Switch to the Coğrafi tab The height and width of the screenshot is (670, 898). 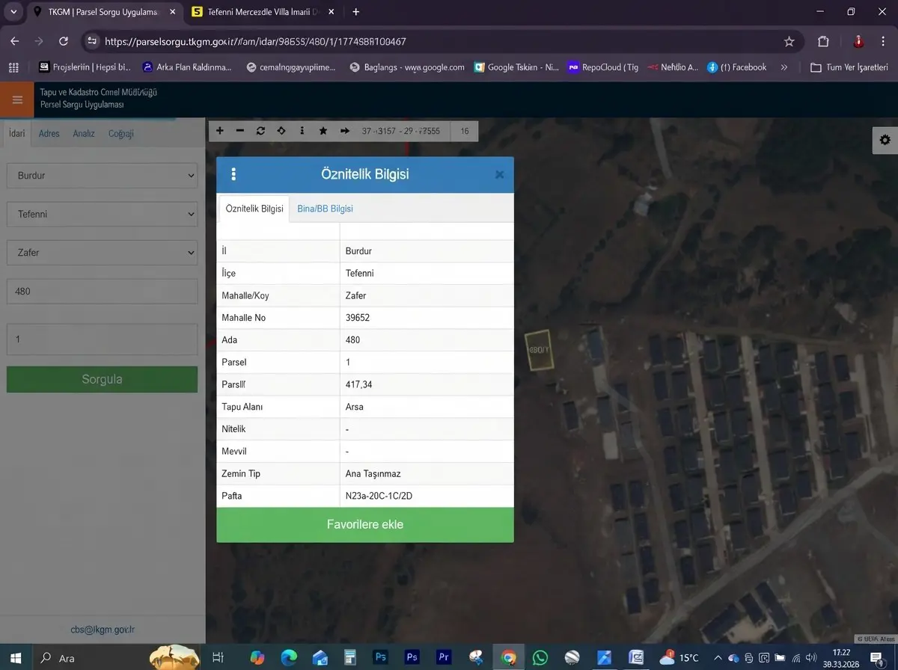(121, 134)
